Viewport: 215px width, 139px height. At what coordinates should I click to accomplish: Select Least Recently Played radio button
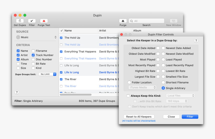pos(163,65)
